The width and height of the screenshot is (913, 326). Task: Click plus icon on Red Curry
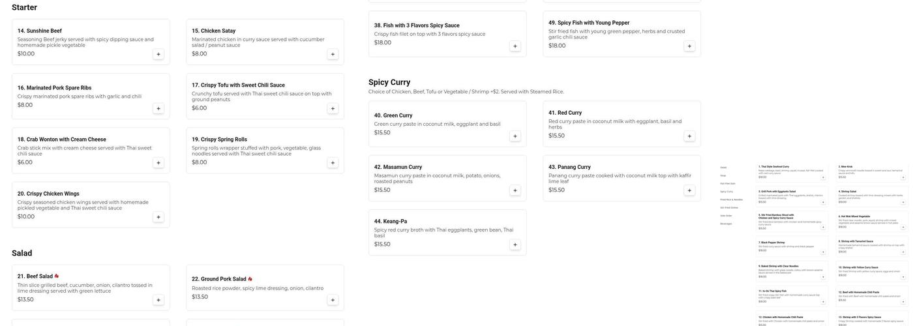click(x=689, y=136)
